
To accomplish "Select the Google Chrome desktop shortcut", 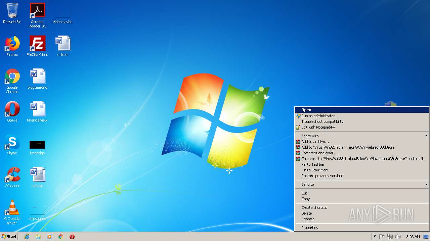I will tap(12, 81).
